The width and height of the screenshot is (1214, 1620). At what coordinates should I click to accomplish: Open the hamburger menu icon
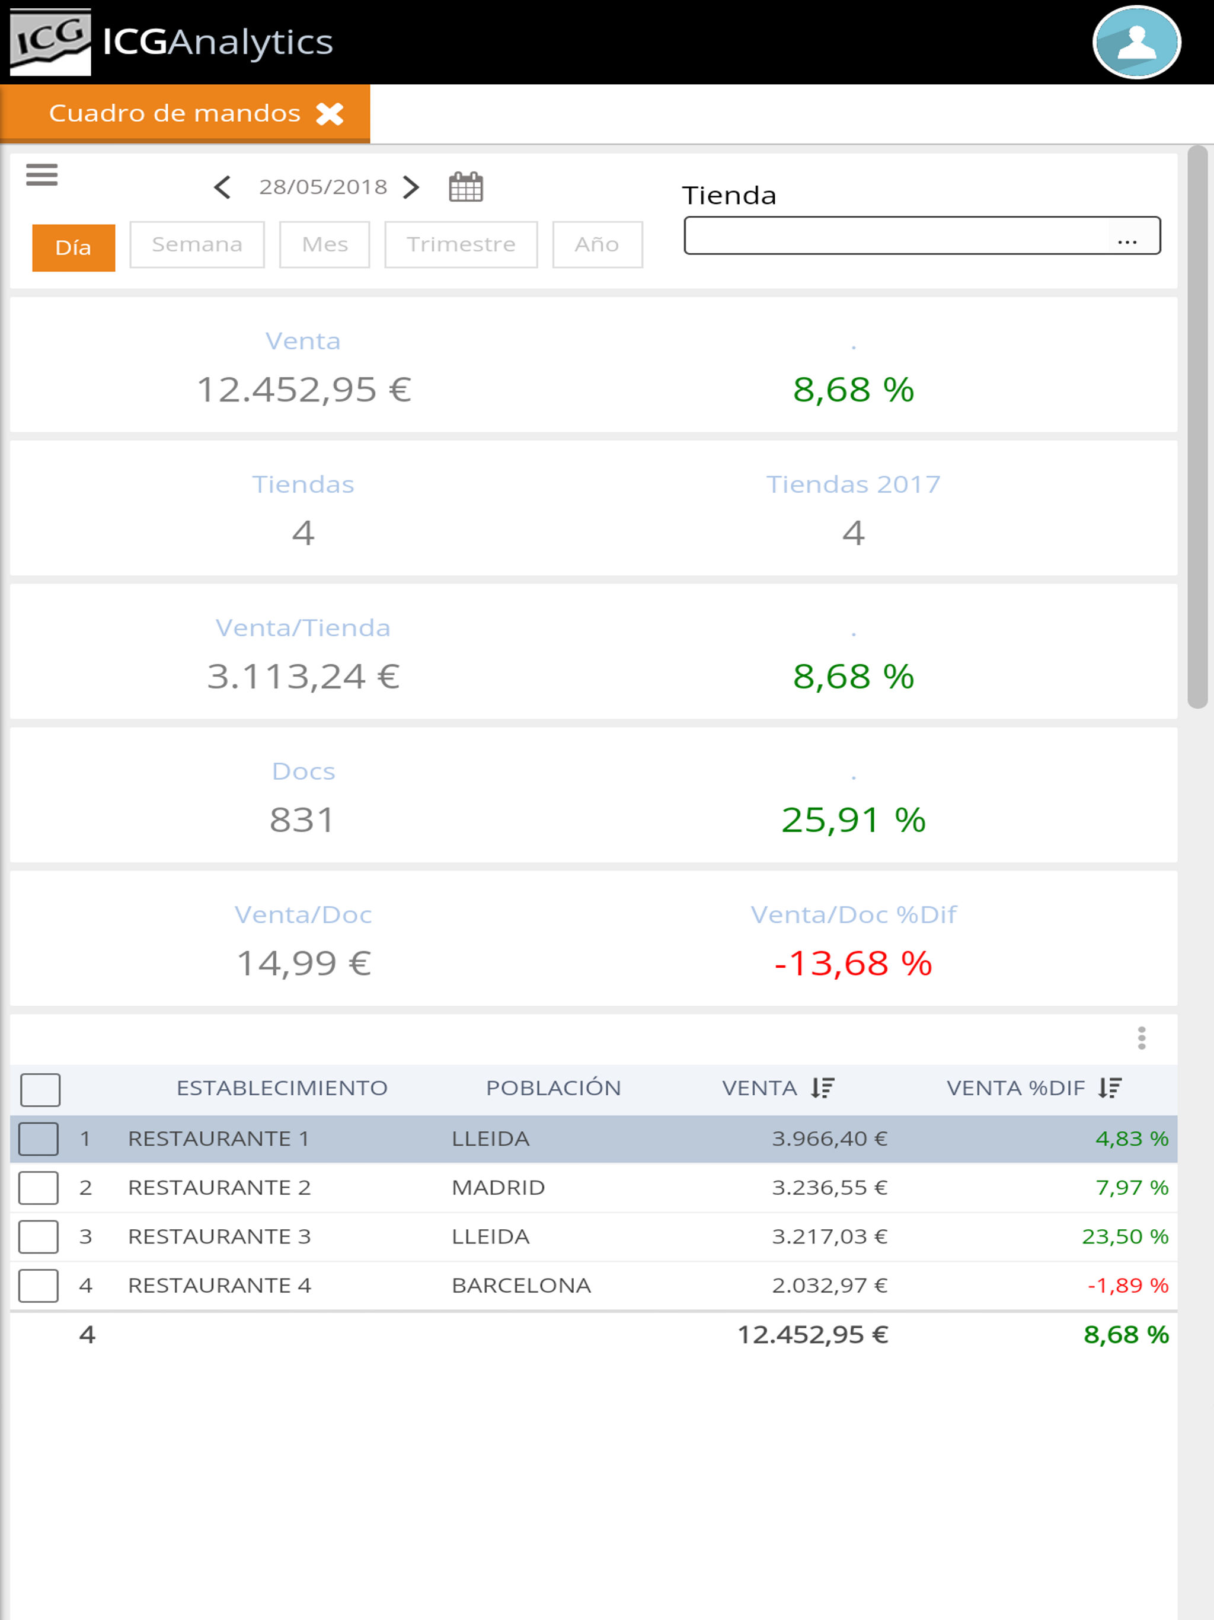(41, 174)
